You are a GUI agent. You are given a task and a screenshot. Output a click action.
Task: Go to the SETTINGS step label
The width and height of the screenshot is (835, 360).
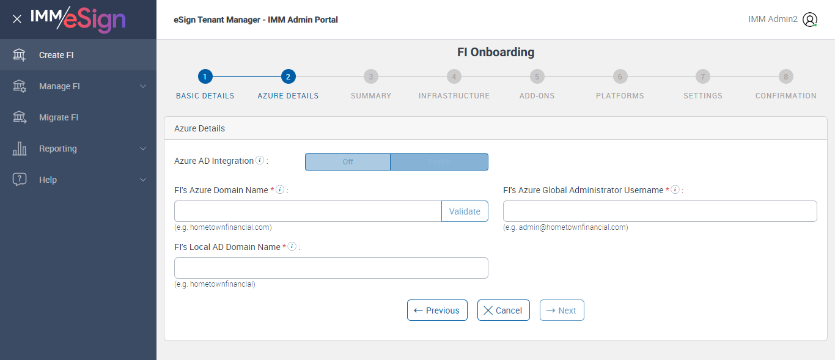coord(703,96)
